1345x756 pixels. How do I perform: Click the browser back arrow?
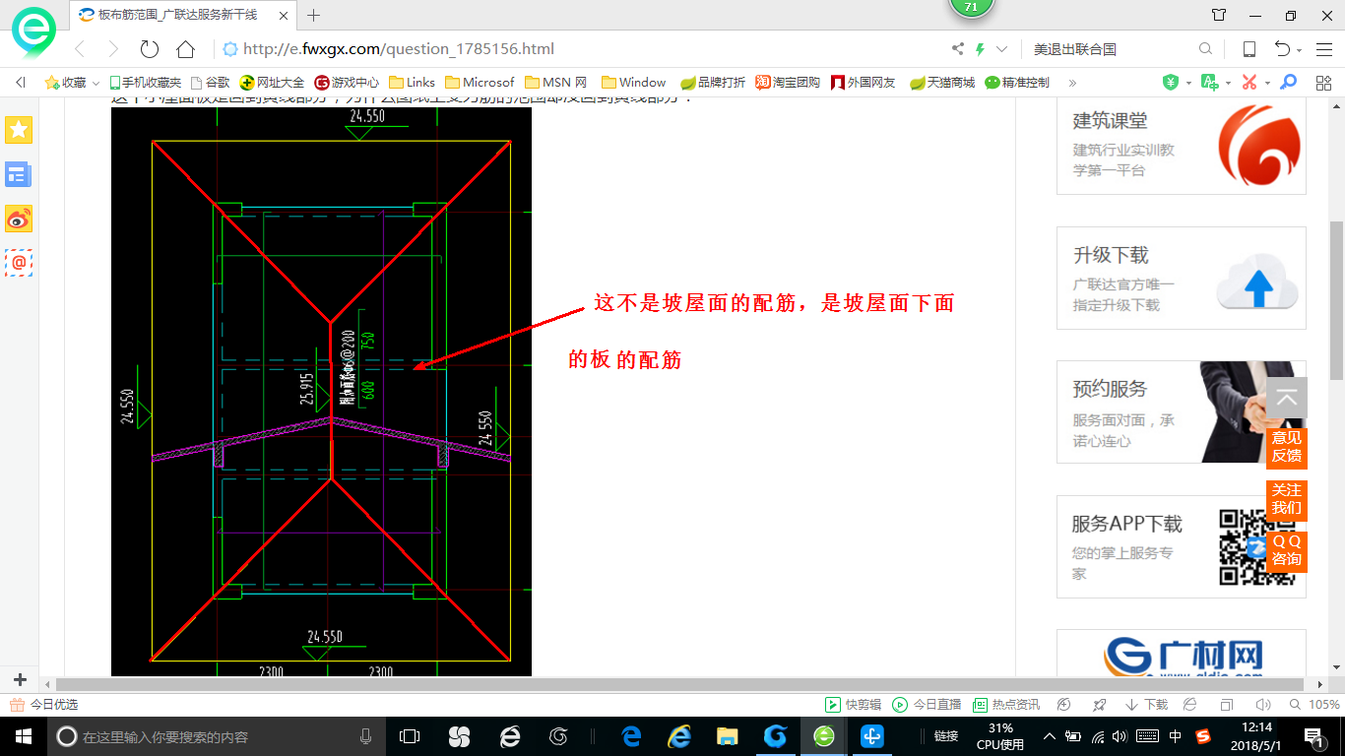(80, 49)
